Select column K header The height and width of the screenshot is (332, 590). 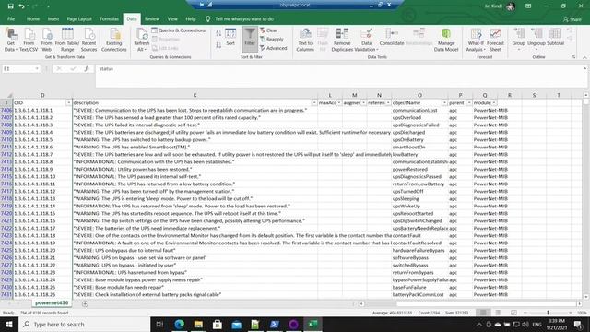coord(195,95)
